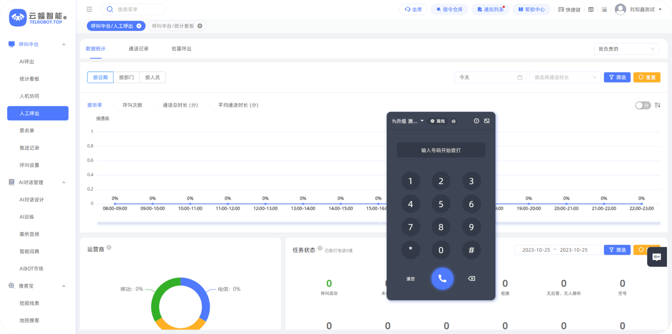The image size is (672, 334).
Task: Collapse the sidebar with the hamburger icon
Action: click(x=90, y=9)
